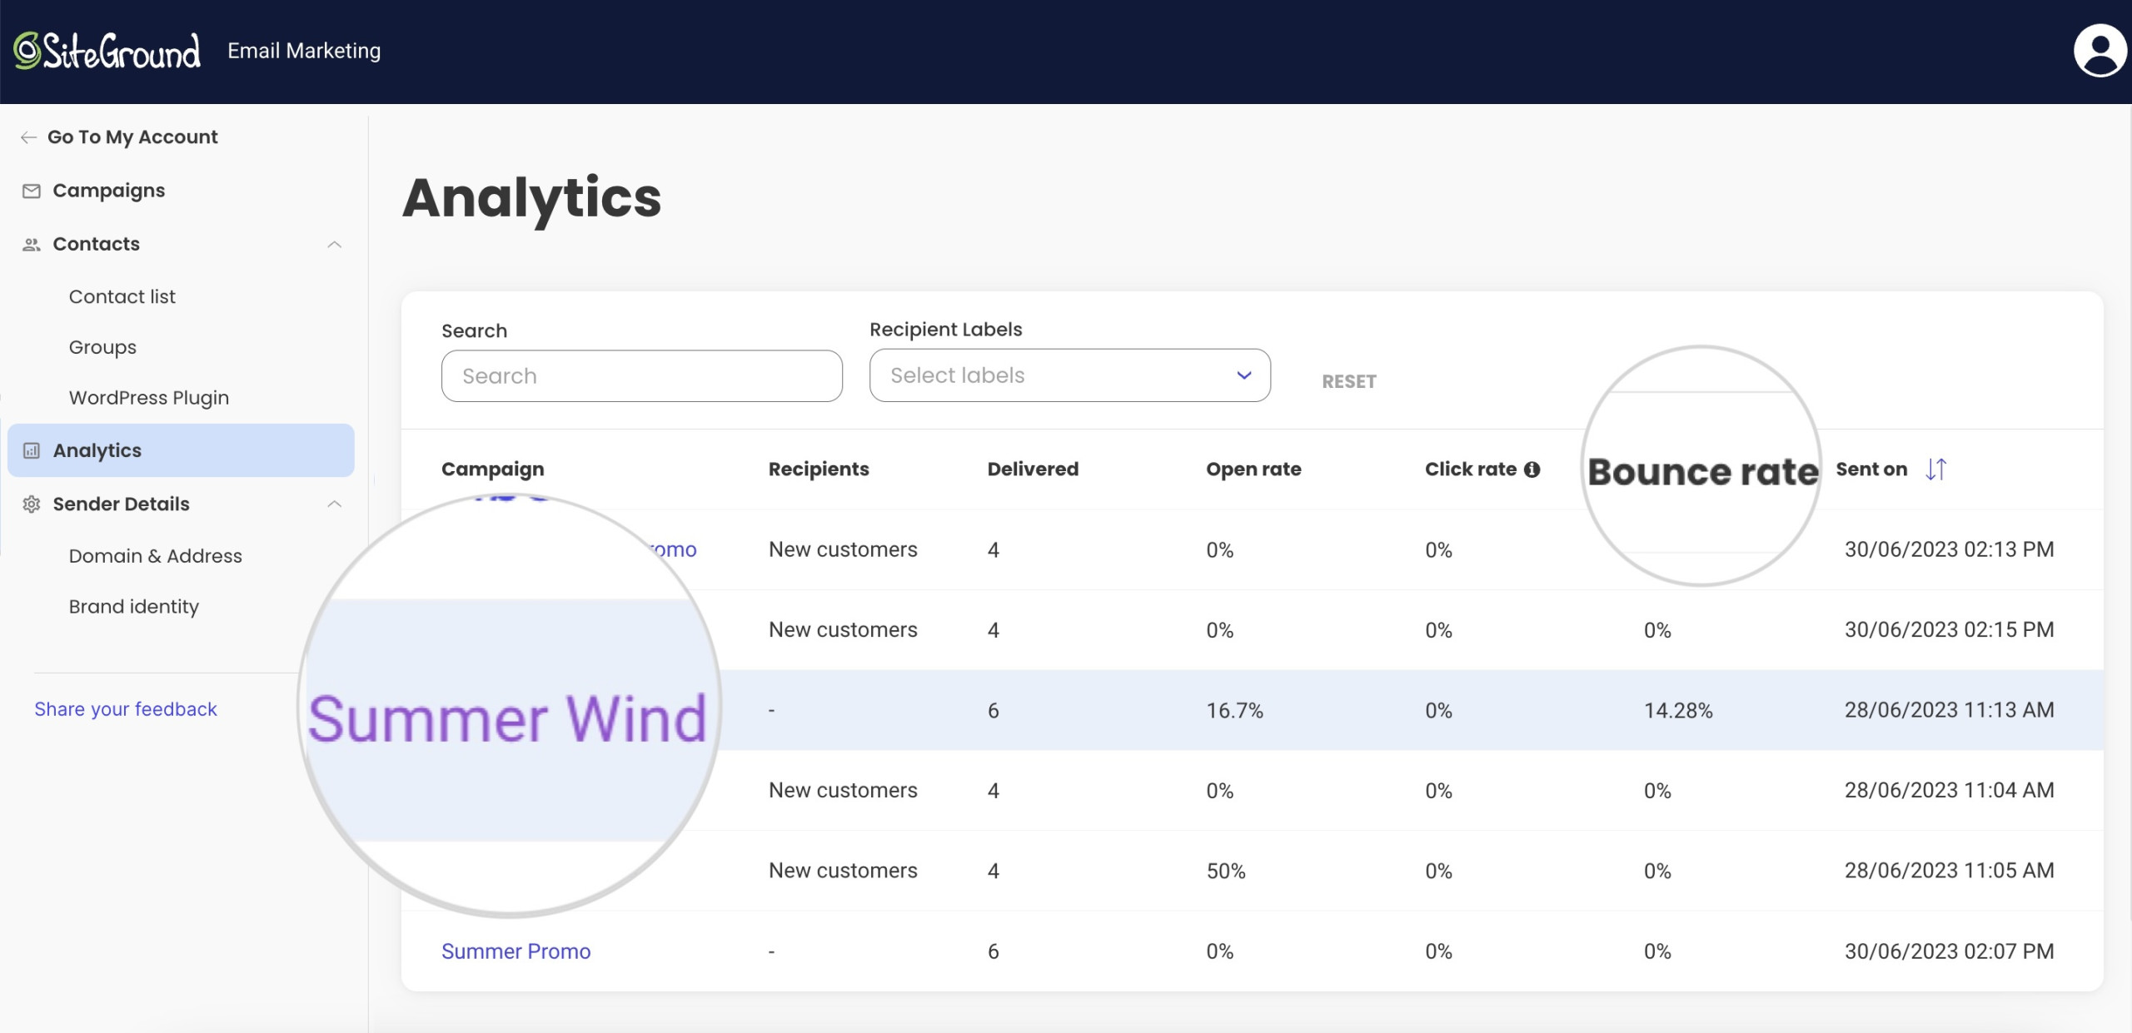Click the Sender Details gear icon
This screenshot has height=1033, width=2132.
[32, 504]
